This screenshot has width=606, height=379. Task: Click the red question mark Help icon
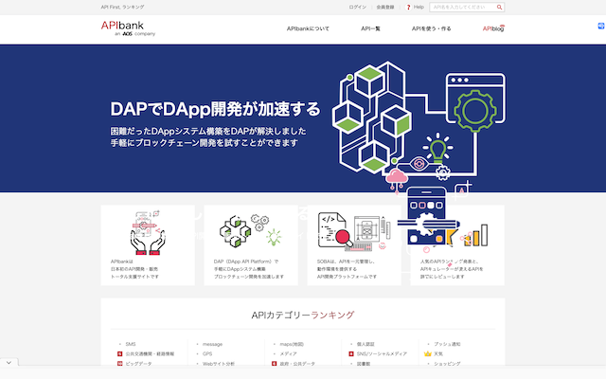coord(408,7)
